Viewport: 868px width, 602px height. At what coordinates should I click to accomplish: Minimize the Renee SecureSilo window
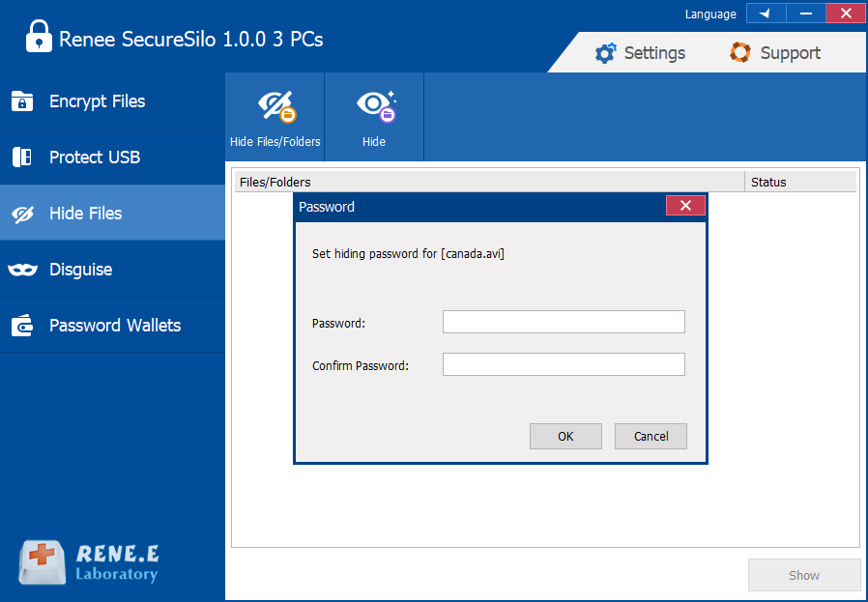pyautogui.click(x=806, y=14)
